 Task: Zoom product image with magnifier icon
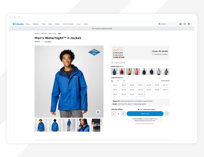point(98,112)
